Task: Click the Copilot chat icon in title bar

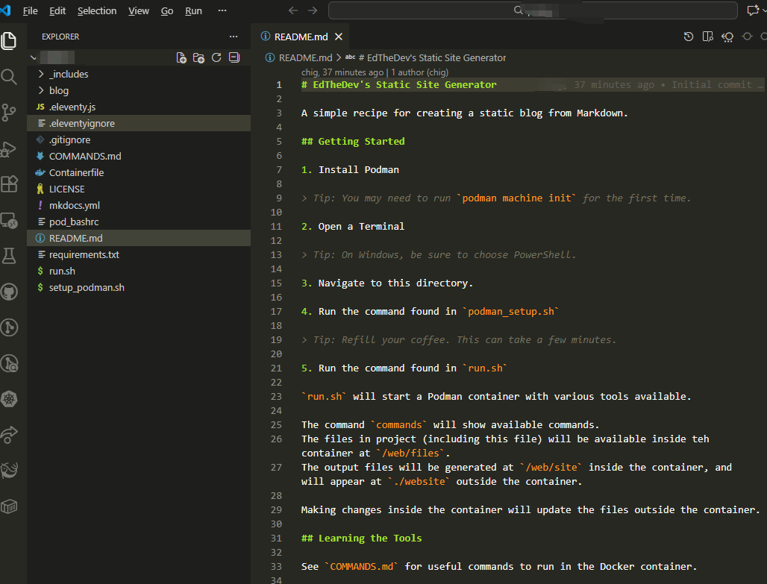Action: (x=752, y=10)
